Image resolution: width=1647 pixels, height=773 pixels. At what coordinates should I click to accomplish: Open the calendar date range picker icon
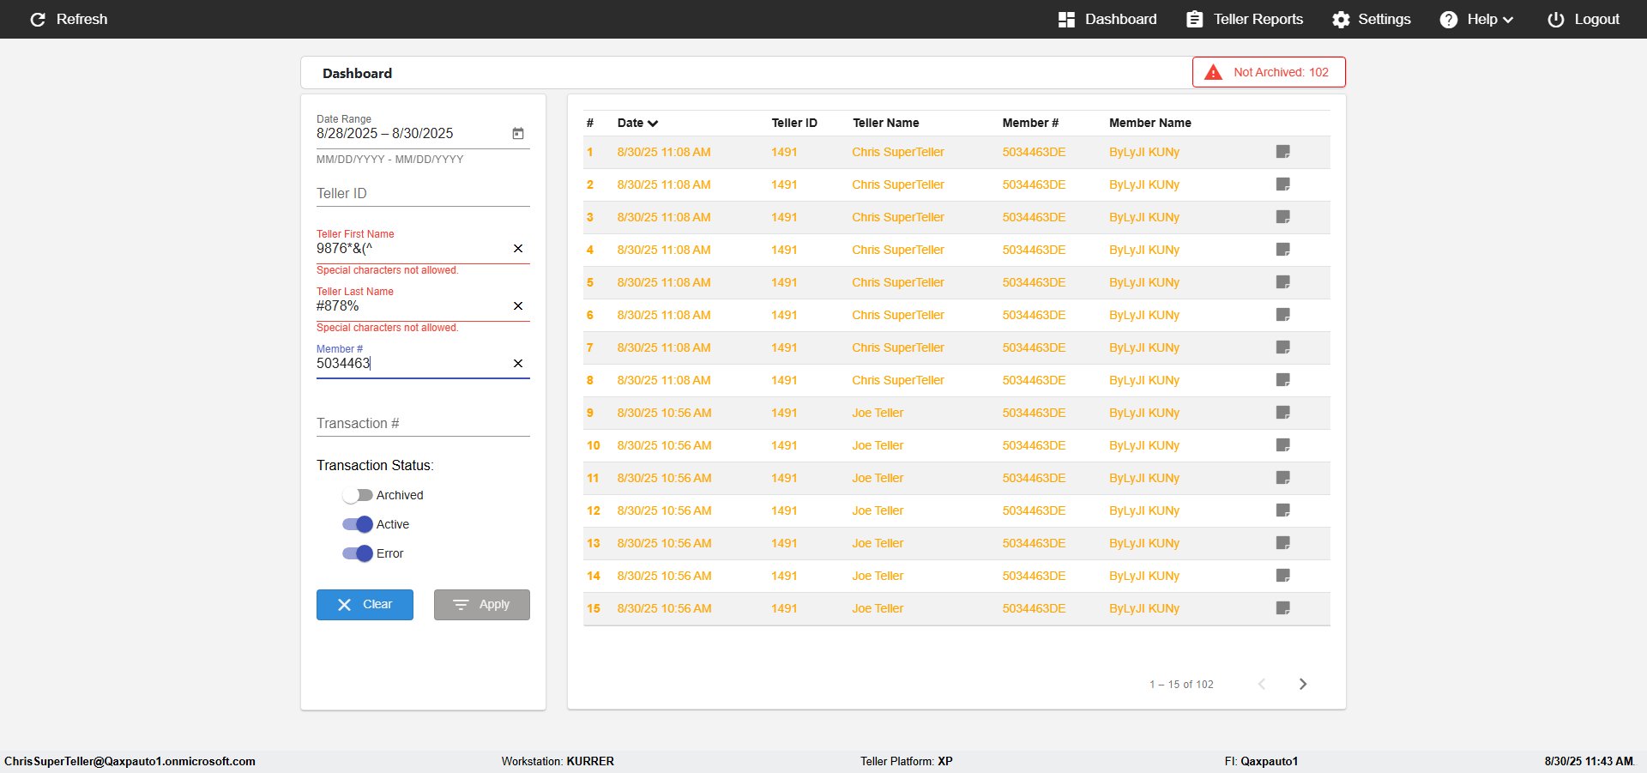pos(518,134)
